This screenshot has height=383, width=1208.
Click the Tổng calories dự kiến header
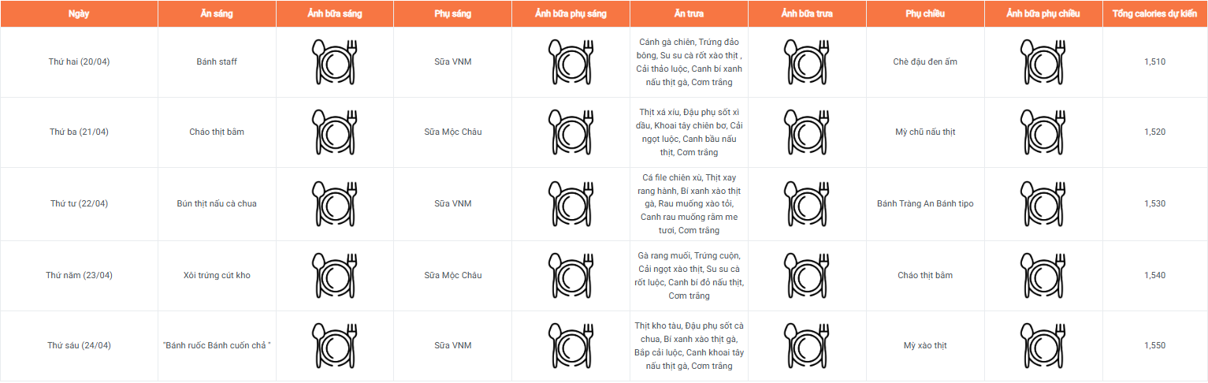tap(1154, 14)
